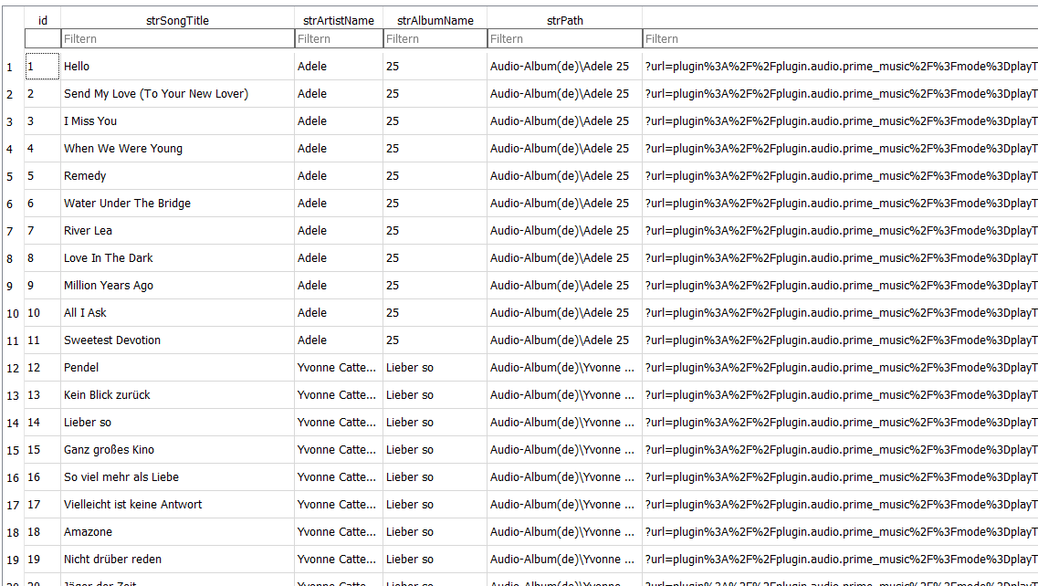The width and height of the screenshot is (1038, 586).
Task: Click the Adele artist cell in Hello row
Action: click(x=339, y=67)
